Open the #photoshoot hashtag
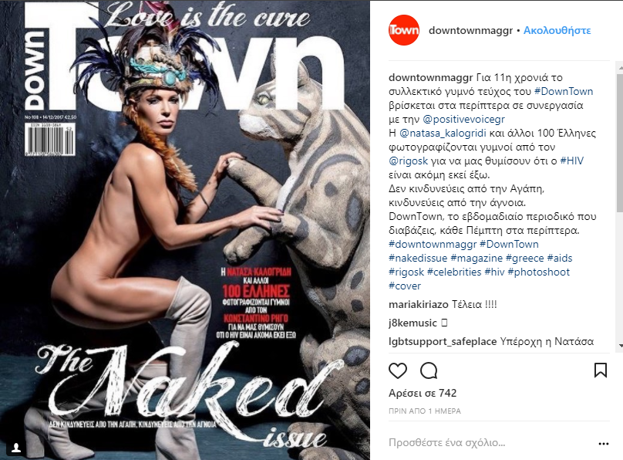This screenshot has height=460, width=623. 538,272
